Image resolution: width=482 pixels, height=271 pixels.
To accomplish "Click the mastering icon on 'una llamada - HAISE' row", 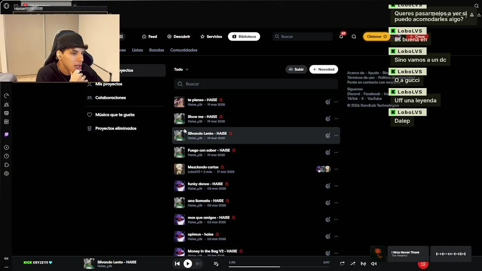I will [328, 202].
